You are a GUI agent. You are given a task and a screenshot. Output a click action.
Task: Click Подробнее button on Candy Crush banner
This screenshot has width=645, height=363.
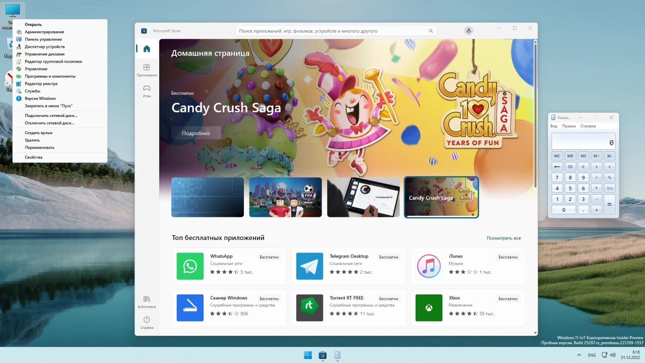click(196, 133)
